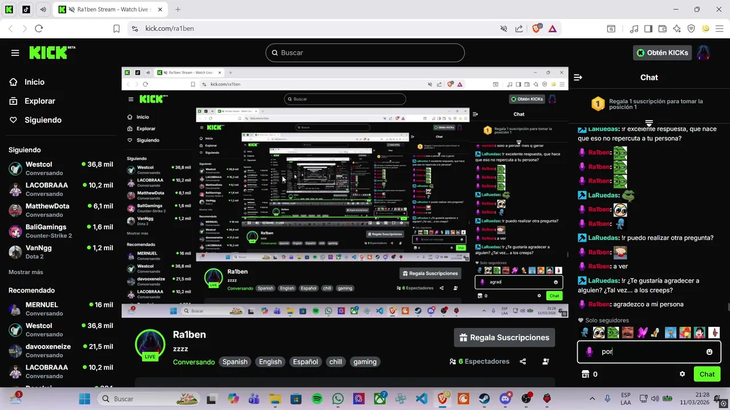The width and height of the screenshot is (730, 410).
Task: Focus the chat message input
Action: tap(648, 352)
